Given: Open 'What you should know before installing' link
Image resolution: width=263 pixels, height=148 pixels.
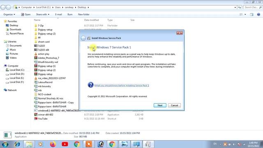Looking at the screenshot, I should coord(122,86).
